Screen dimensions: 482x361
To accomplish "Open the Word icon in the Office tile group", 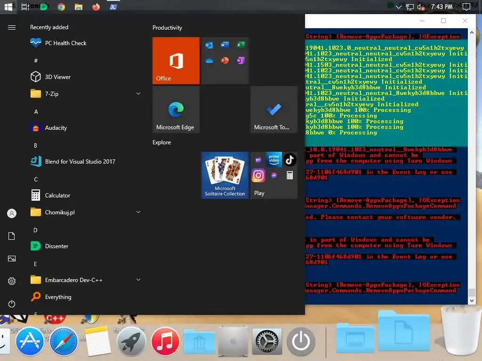I will [225, 45].
